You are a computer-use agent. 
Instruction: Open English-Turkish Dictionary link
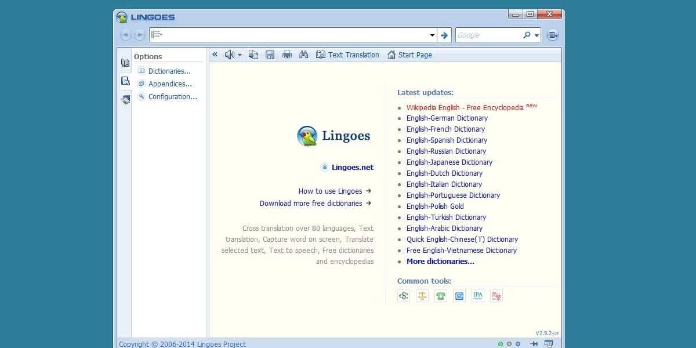446,217
